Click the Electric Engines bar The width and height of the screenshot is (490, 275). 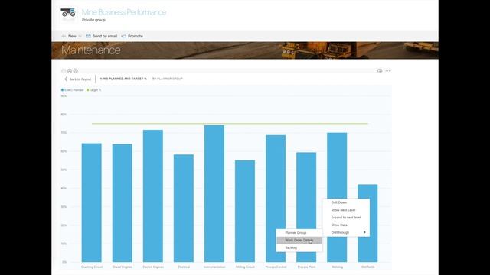pyautogui.click(x=153, y=196)
